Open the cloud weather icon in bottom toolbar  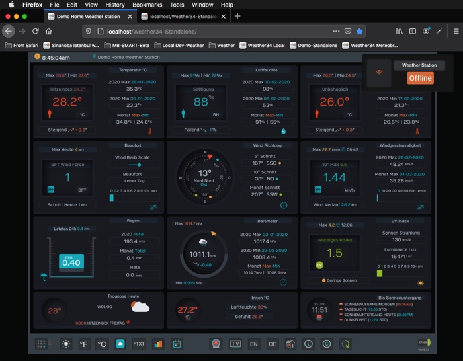pos(120,344)
